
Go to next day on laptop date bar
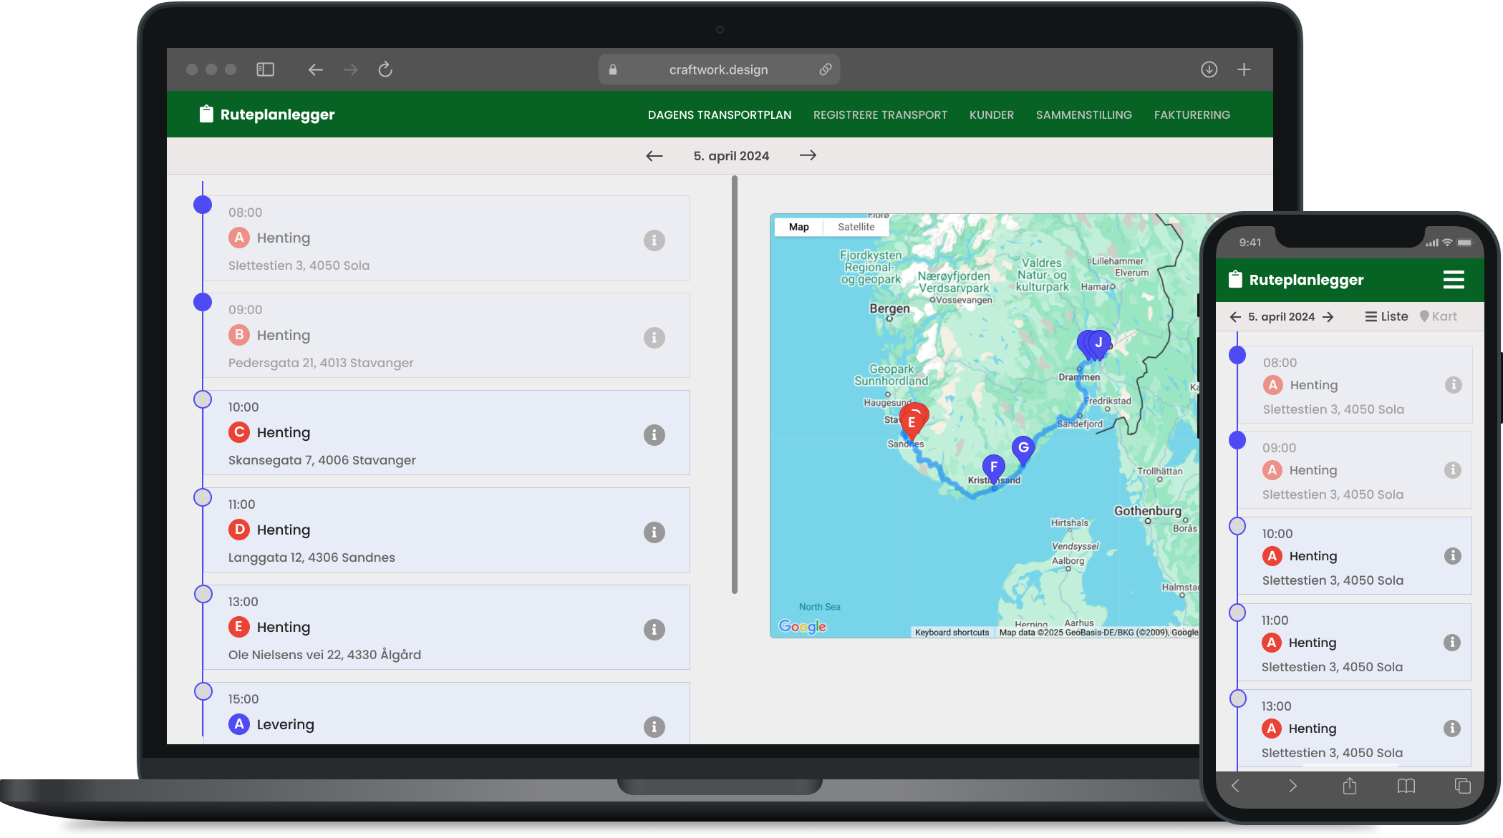808,155
